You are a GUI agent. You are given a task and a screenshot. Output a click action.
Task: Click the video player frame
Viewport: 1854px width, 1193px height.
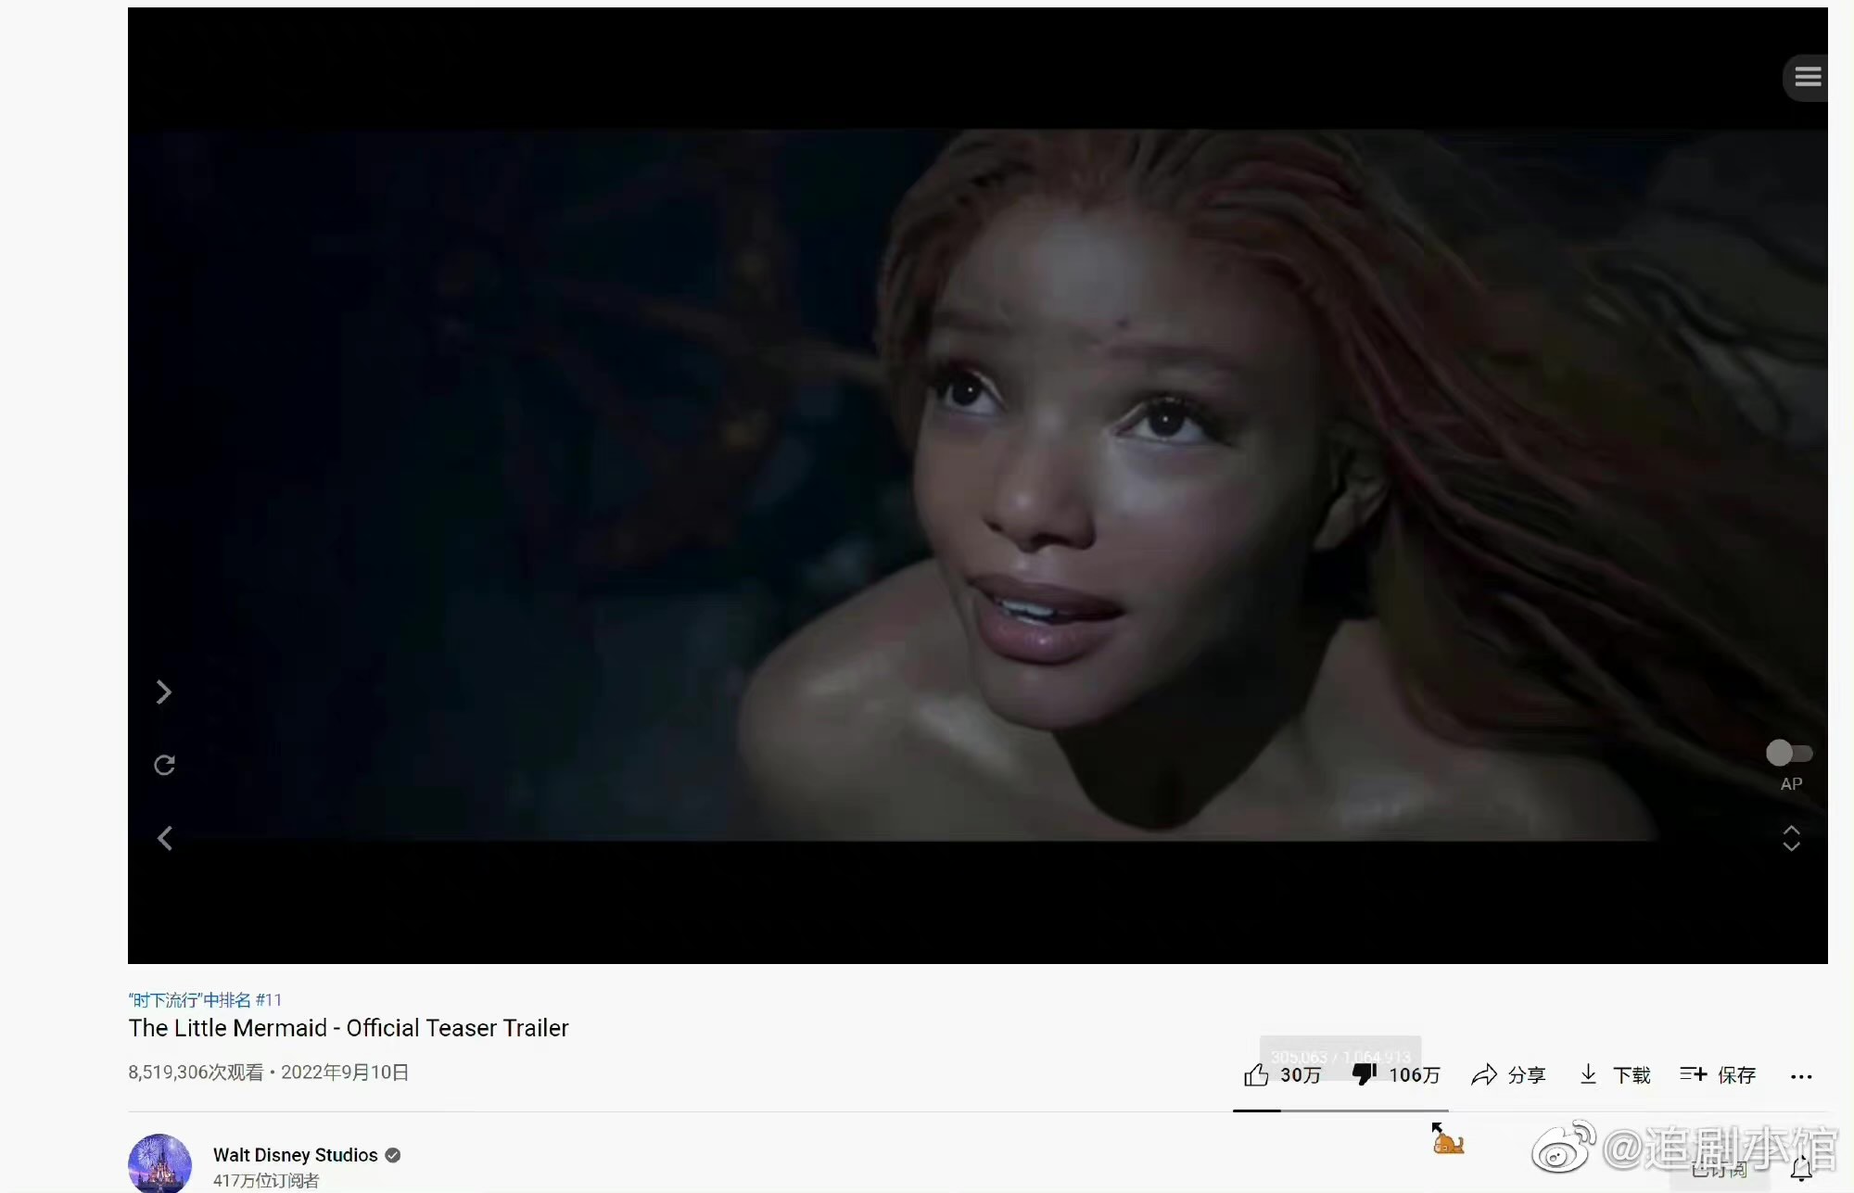978,486
